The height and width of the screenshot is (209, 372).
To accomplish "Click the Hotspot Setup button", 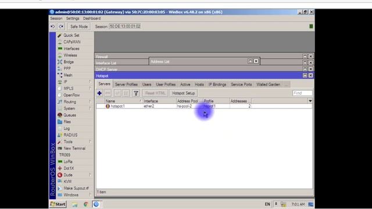I will click(184, 93).
